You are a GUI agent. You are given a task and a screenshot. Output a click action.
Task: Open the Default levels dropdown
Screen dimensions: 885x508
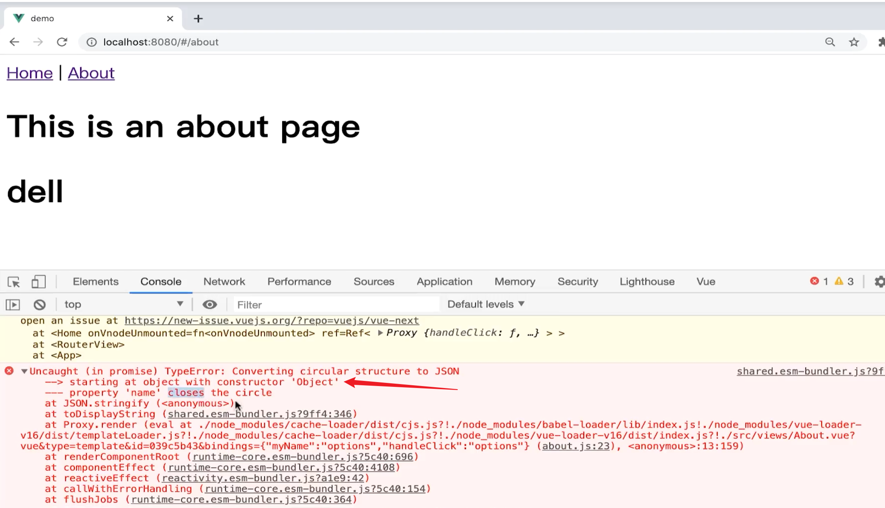[x=486, y=304]
